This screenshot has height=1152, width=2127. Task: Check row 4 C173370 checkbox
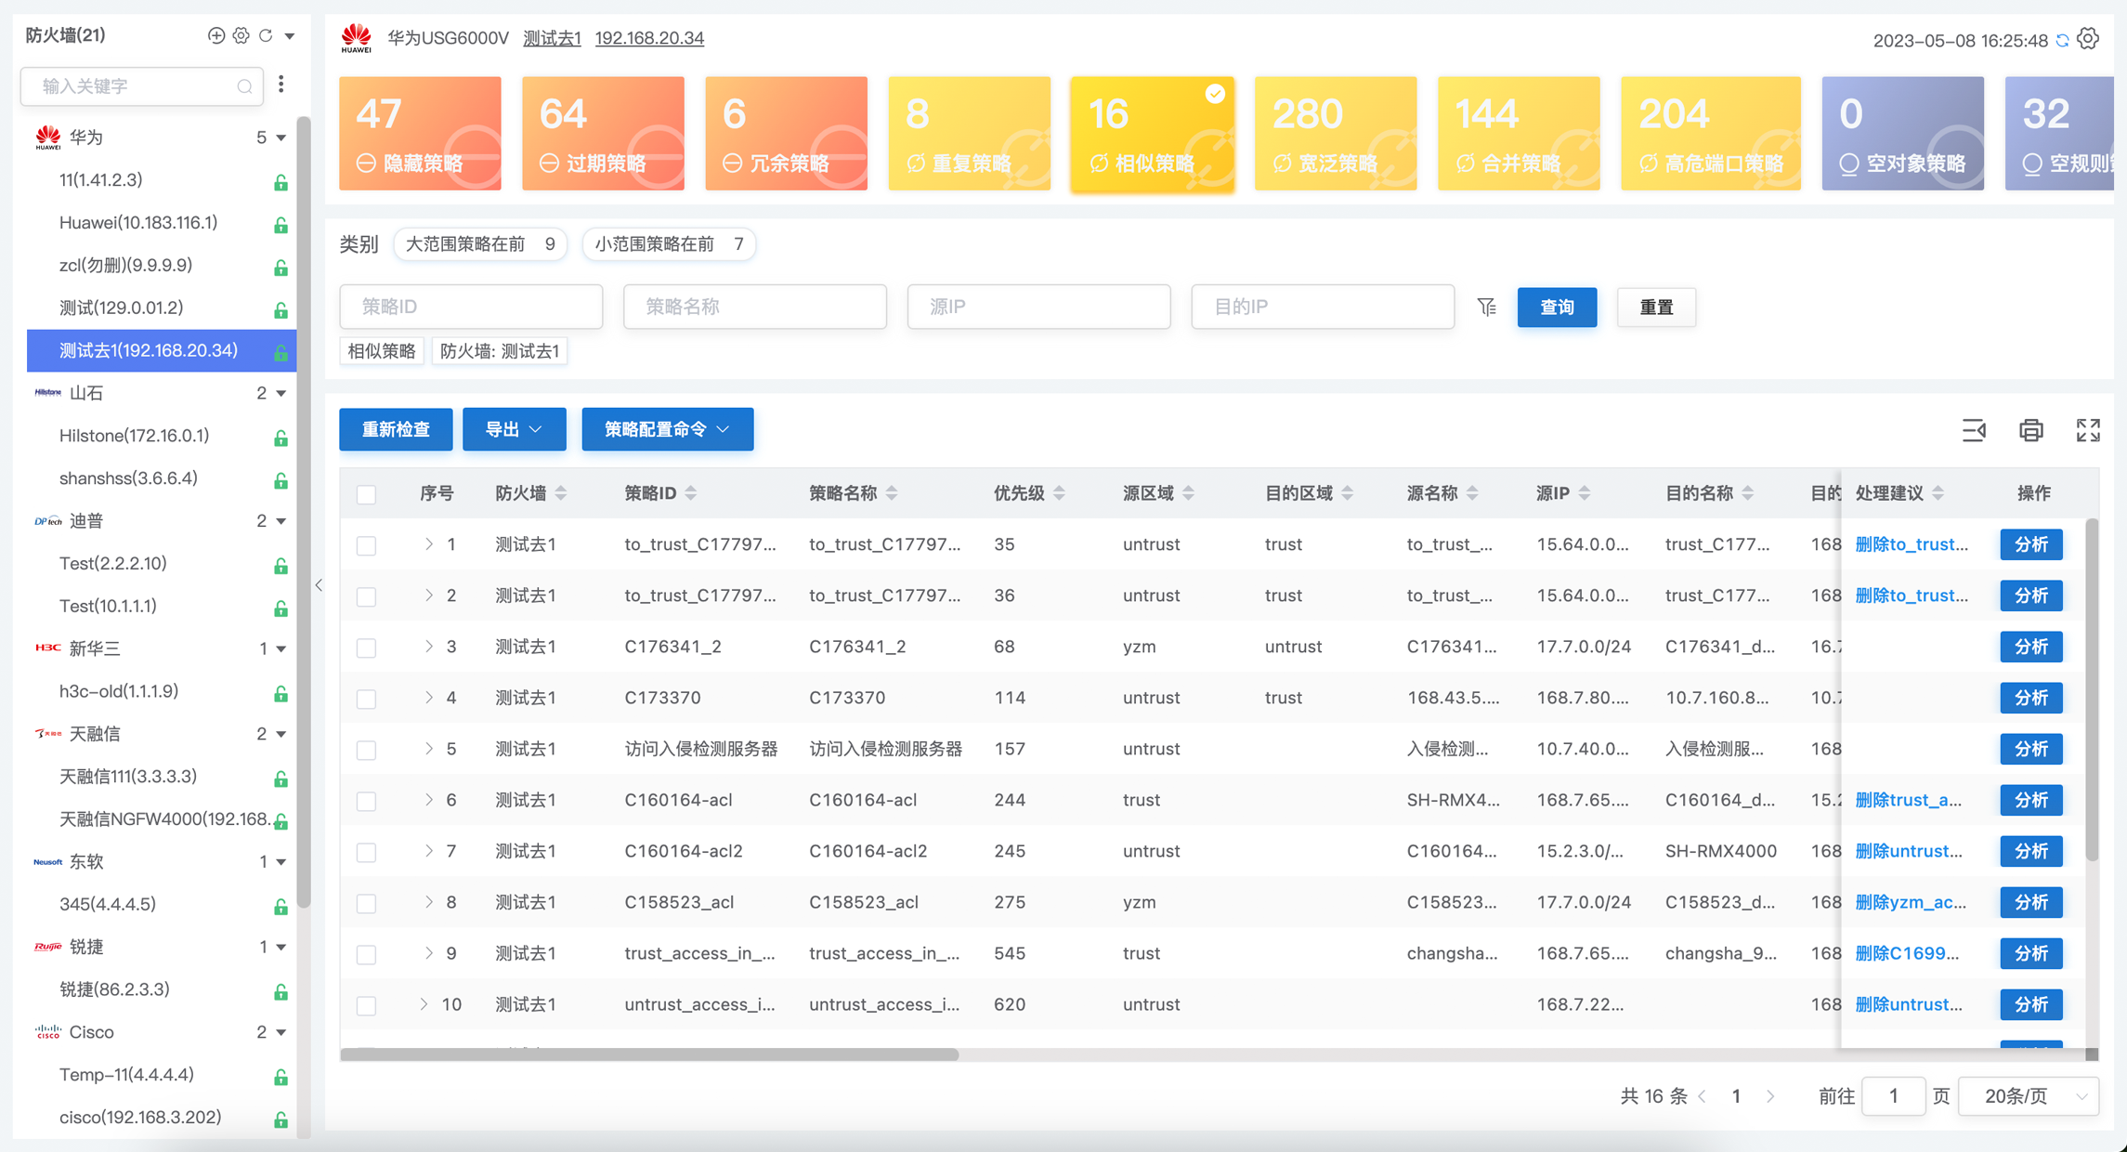click(x=367, y=699)
